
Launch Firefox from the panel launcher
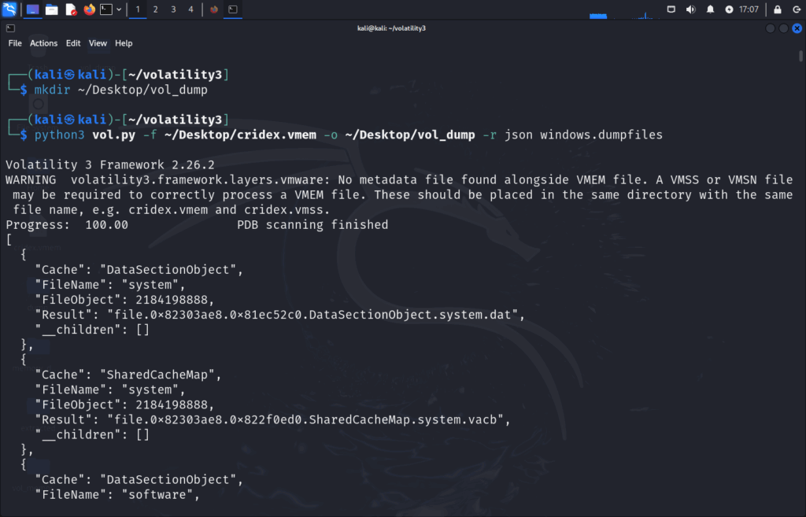(x=90, y=9)
